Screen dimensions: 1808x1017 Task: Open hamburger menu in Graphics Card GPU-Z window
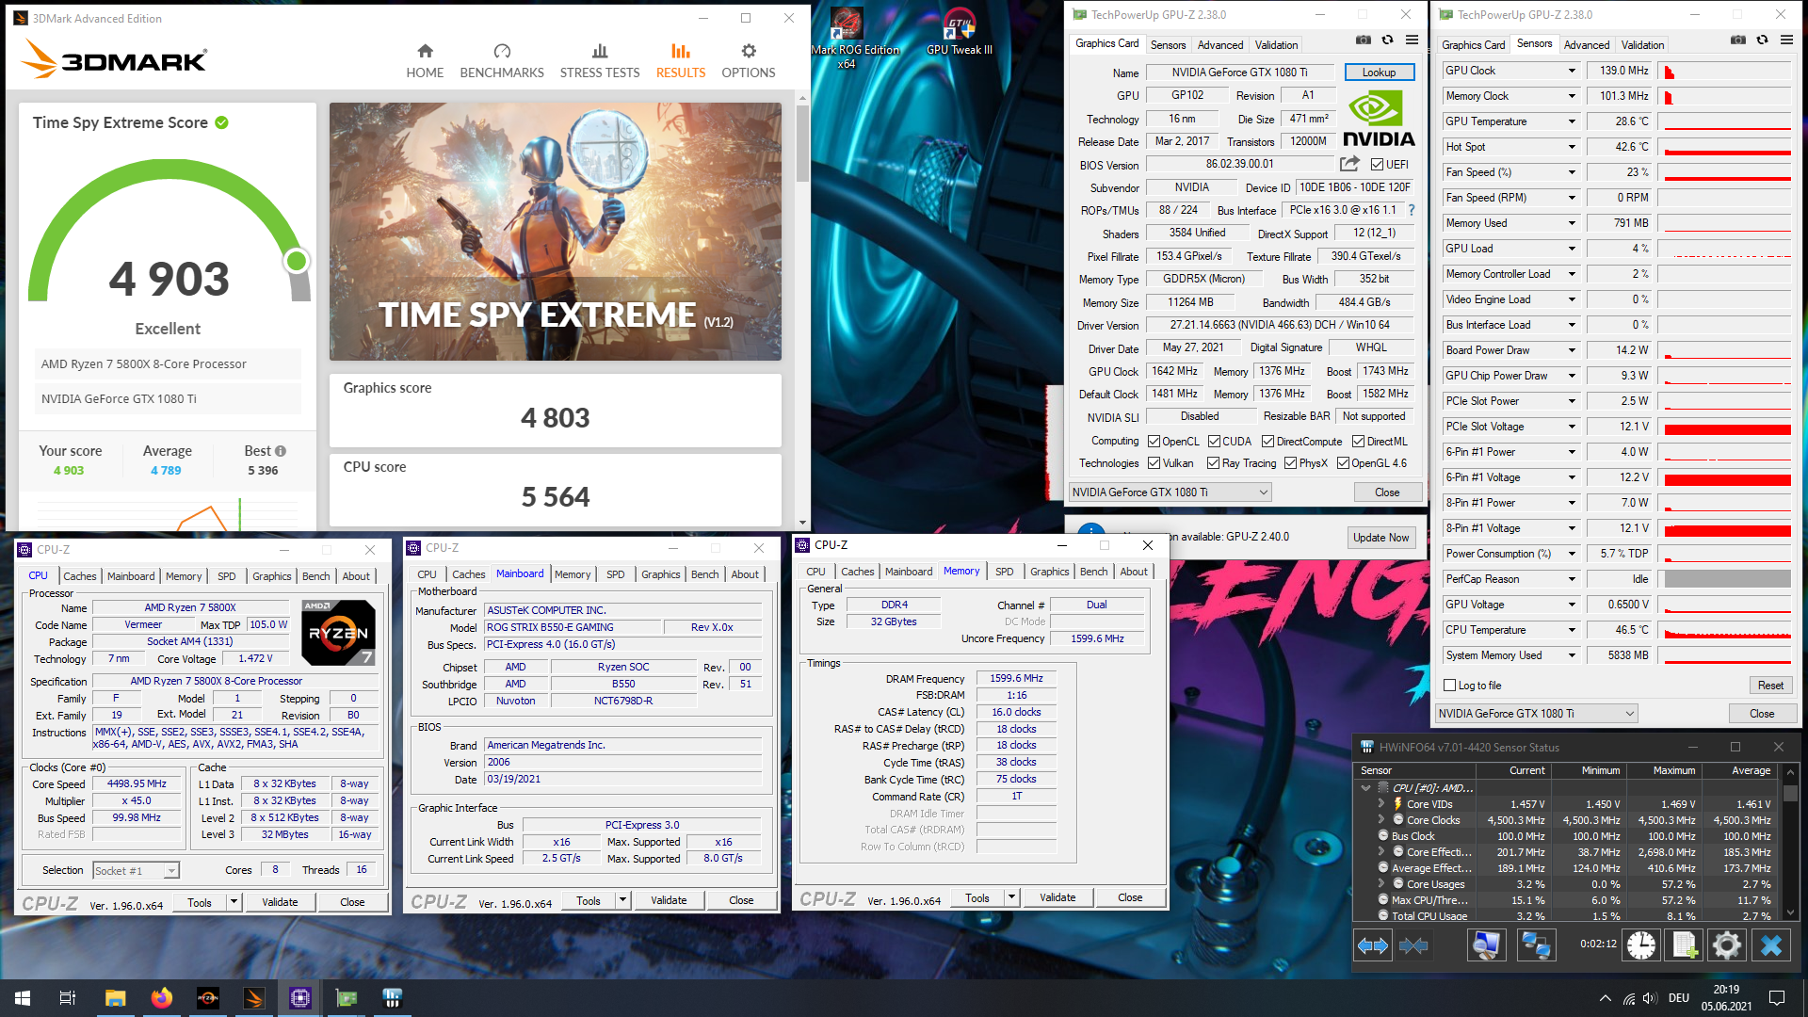coord(1412,40)
